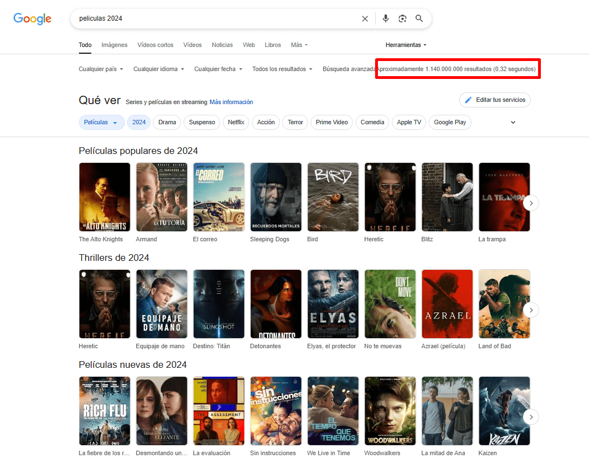The height and width of the screenshot is (463, 589).
Task: Toggle the Terror filter chip
Action: [x=295, y=123]
